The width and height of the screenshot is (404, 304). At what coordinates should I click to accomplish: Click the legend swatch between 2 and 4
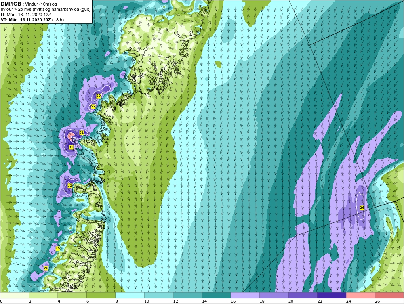pyautogui.click(x=43, y=295)
